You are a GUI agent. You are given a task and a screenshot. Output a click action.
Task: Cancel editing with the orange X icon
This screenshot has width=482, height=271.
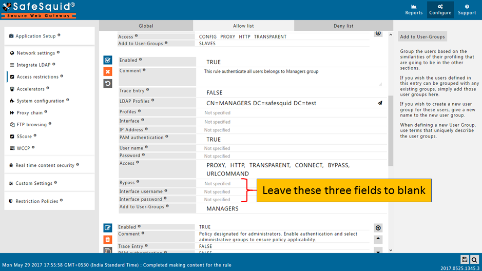(x=108, y=72)
